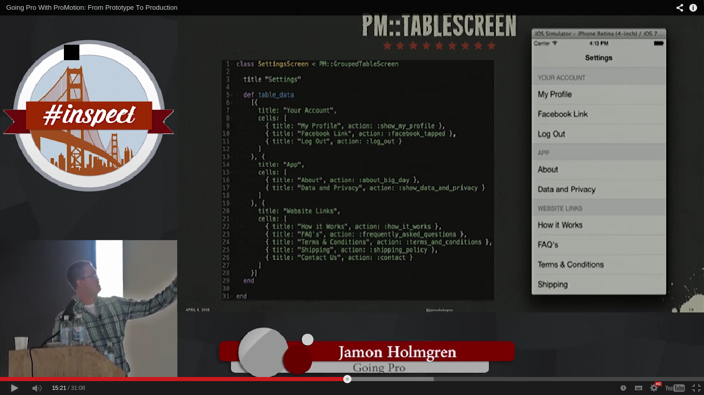Select the 'Data and Privacy' row

[x=567, y=189]
